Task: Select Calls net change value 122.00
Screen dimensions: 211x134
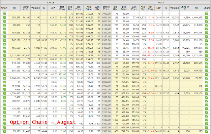Action: click(x=62, y=74)
